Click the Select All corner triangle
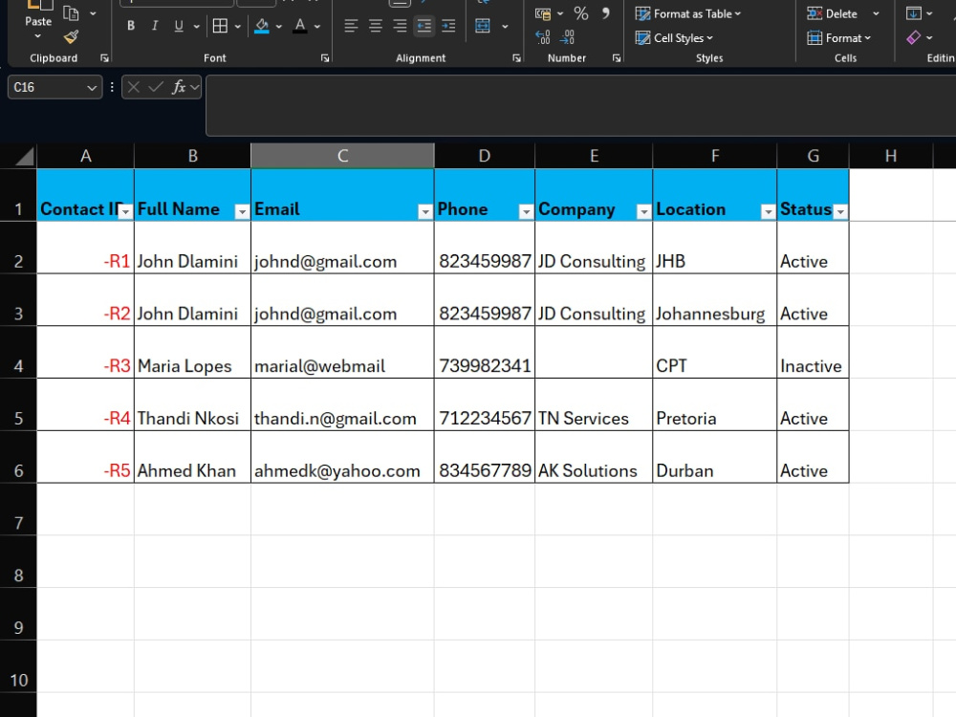This screenshot has width=956, height=717. point(25,157)
